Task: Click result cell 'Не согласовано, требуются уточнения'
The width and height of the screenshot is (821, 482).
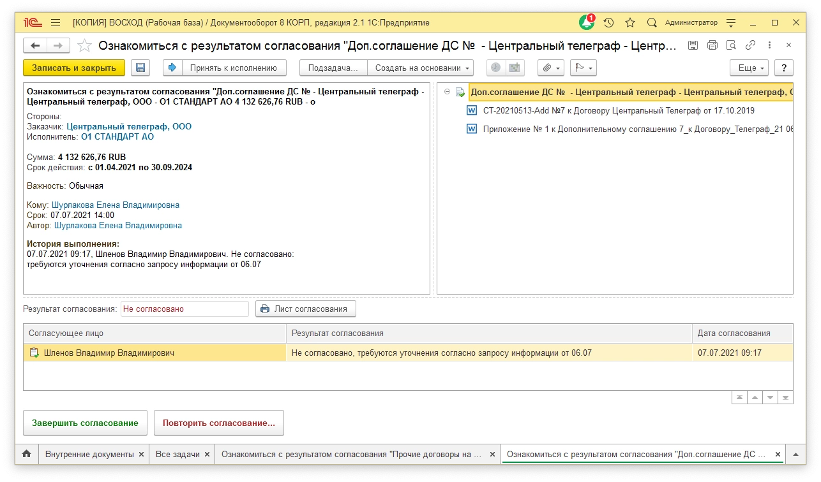Action: click(x=489, y=353)
